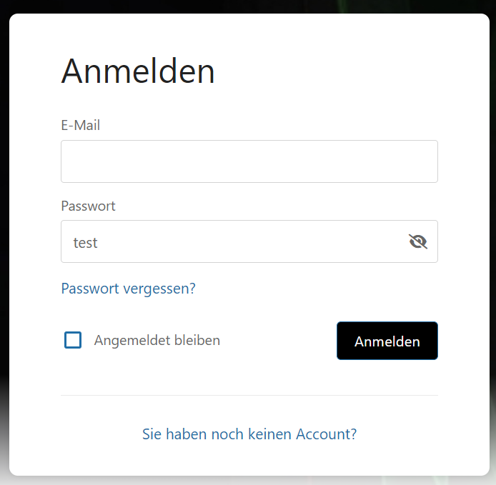Click the large Anmelden heading
This screenshot has height=485, width=496.
(x=138, y=71)
